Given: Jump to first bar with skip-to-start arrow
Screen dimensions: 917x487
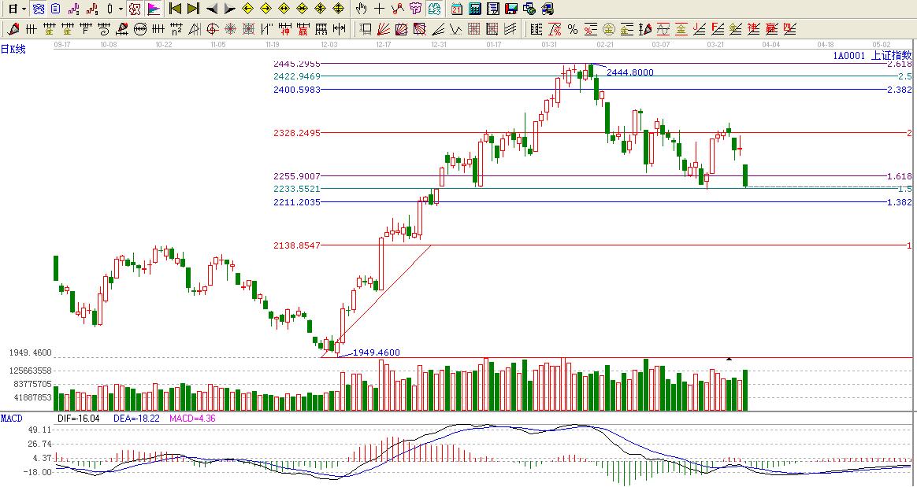Looking at the screenshot, I should click(176, 9).
